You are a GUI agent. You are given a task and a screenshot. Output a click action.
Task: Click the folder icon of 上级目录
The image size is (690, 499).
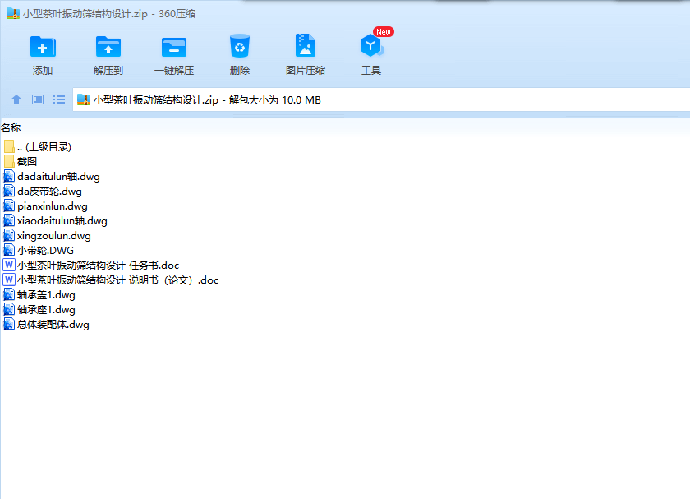click(9, 146)
